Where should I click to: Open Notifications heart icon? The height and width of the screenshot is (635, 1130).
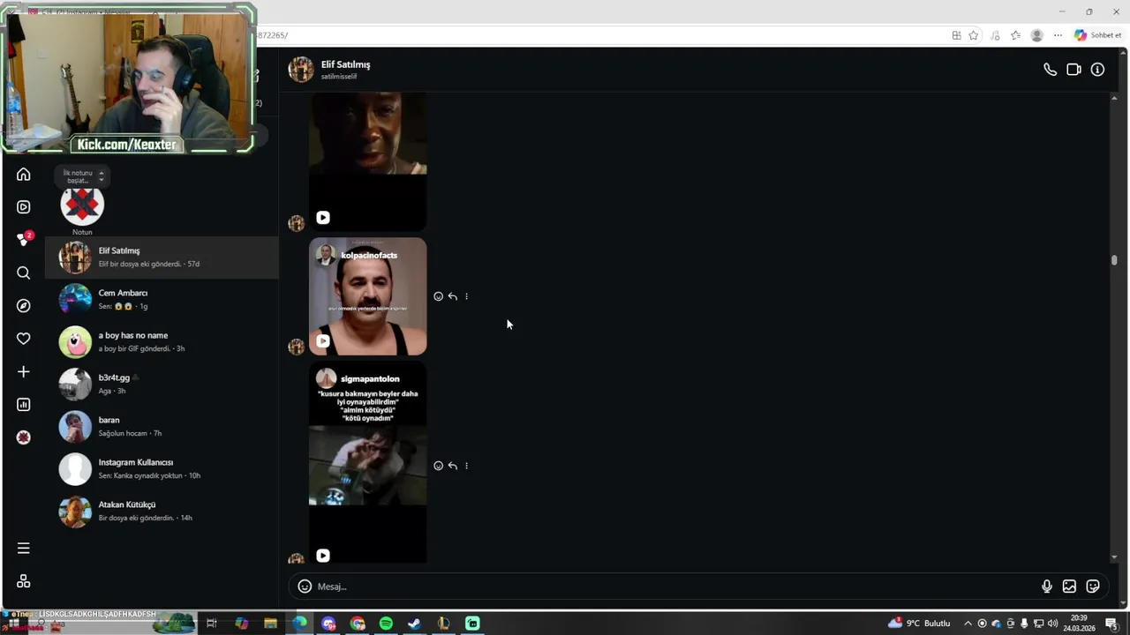coord(24,339)
